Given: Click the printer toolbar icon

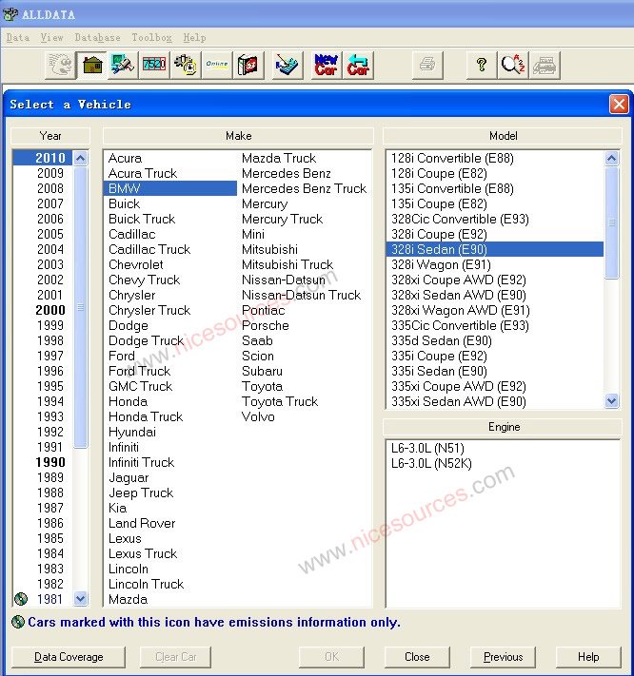Looking at the screenshot, I should pos(427,65).
